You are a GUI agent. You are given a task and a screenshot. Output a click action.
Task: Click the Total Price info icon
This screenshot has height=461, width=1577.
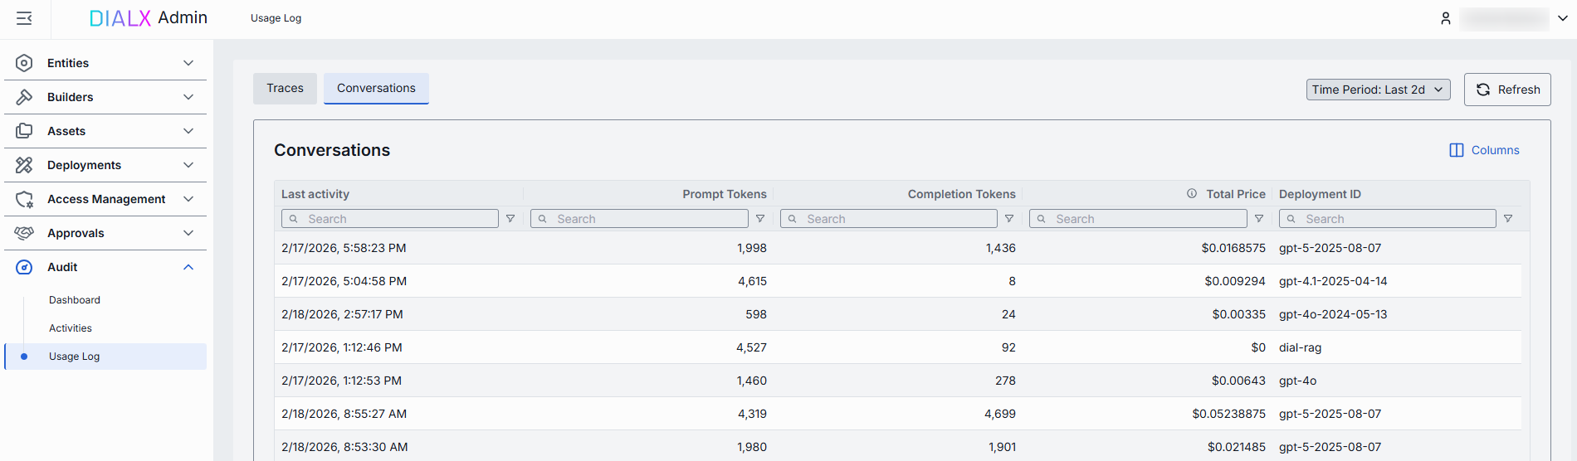(x=1192, y=193)
